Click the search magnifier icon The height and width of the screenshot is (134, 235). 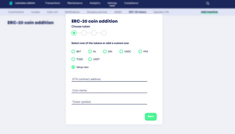tap(208, 3)
